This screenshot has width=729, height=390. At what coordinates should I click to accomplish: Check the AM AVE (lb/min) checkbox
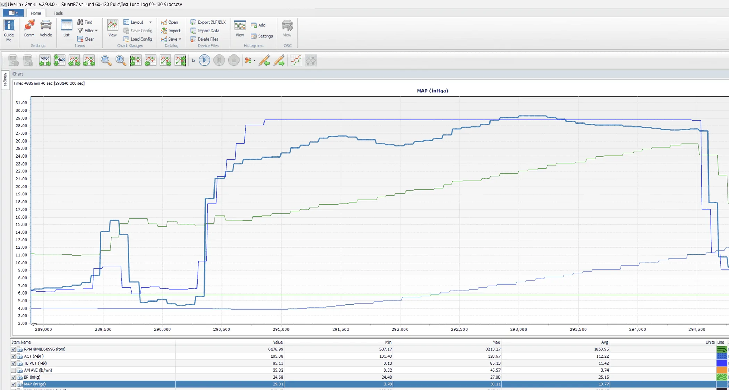click(14, 370)
